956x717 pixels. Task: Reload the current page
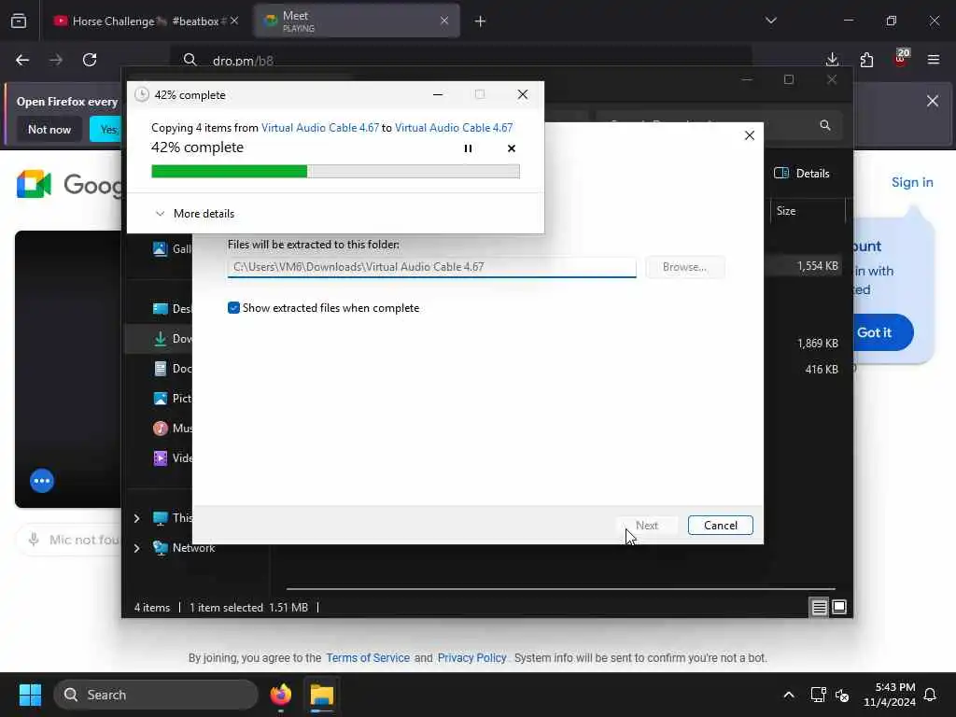click(x=90, y=60)
